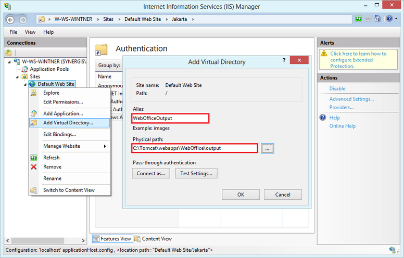Click the Add Application icon in context menu
Image resolution: width=404 pixels, height=258 pixels.
point(34,113)
